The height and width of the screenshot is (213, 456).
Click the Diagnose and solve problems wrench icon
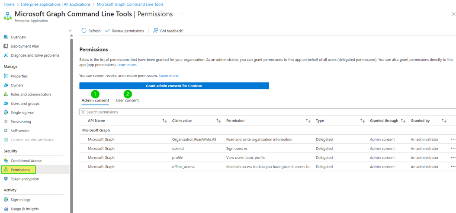pyautogui.click(x=6, y=55)
